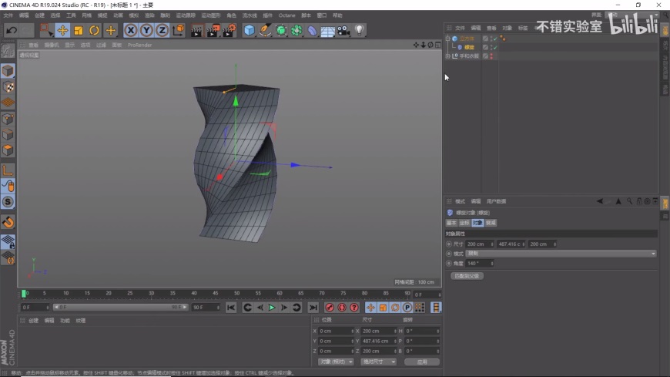
Task: Expand the 字和衣服 null object in the tree
Action: (x=448, y=56)
